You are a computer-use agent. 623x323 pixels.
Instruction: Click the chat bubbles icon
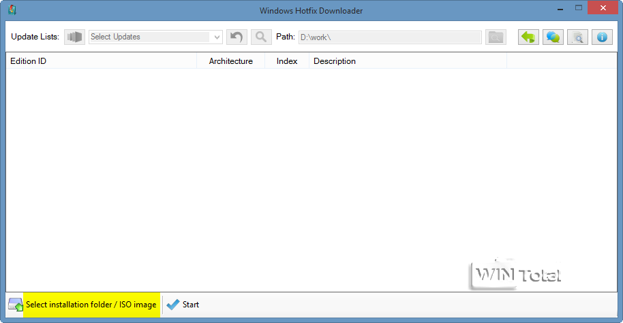[x=553, y=37]
